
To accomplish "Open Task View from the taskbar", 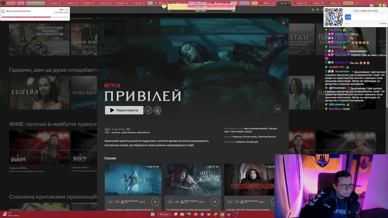I will point(176,214).
